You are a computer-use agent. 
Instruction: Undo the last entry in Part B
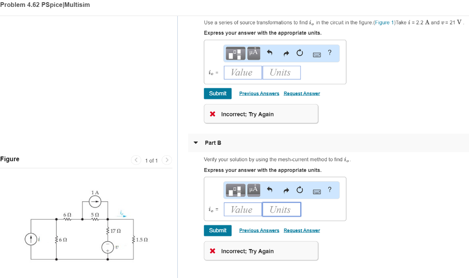click(x=269, y=189)
